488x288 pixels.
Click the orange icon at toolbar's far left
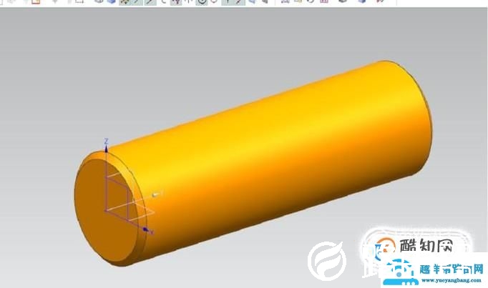point(35,2)
